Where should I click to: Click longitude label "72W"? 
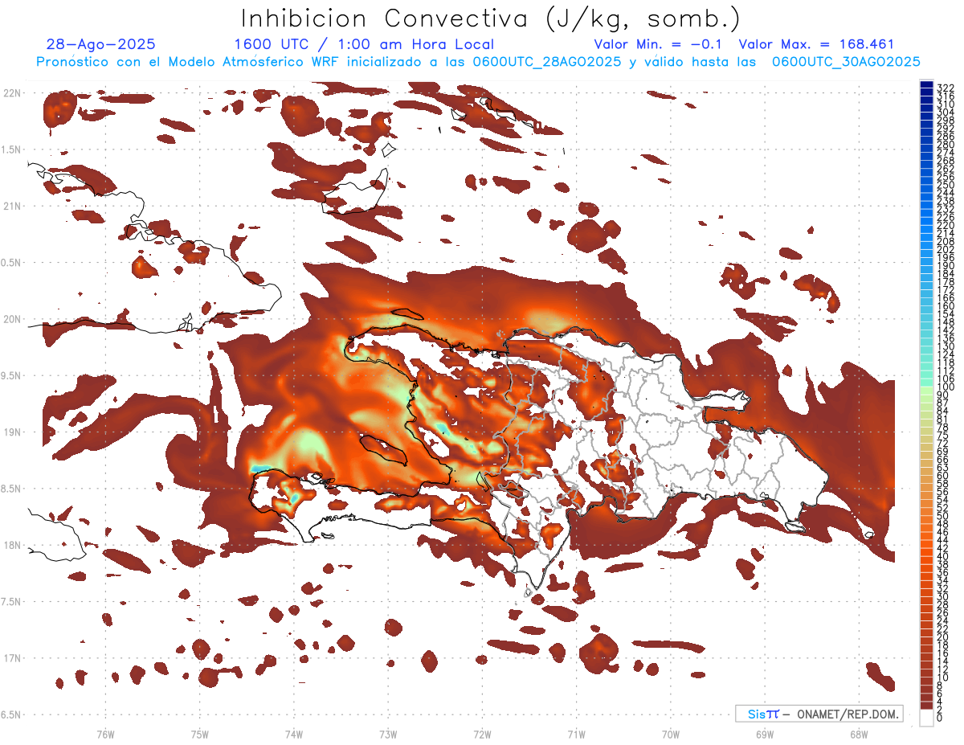pos(482,734)
